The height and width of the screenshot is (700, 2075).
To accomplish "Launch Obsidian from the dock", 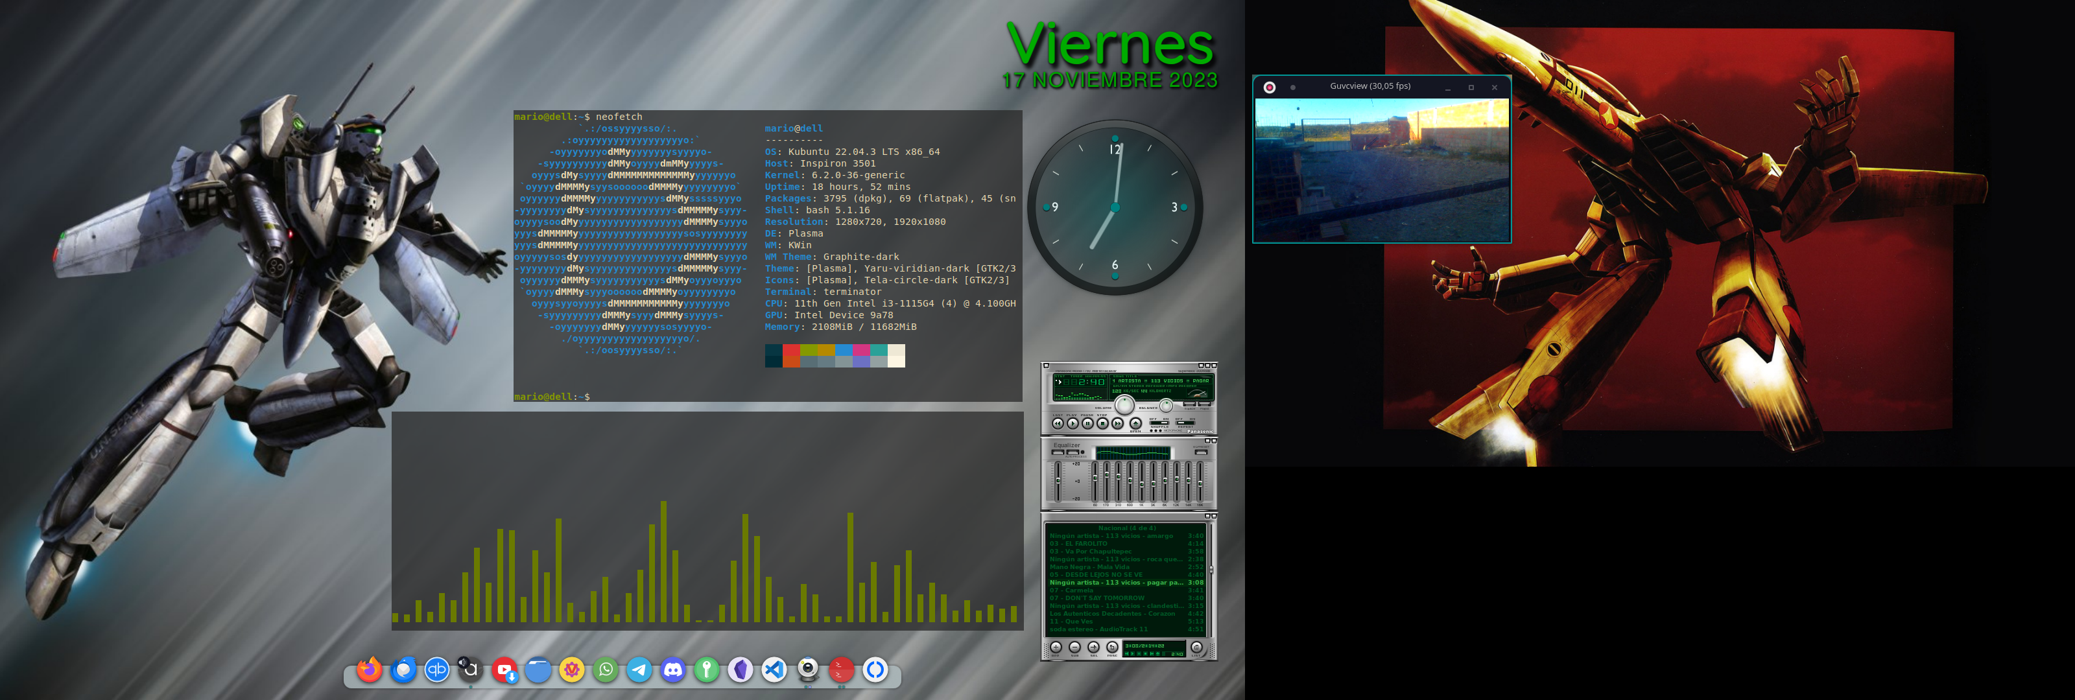I will click(x=741, y=670).
